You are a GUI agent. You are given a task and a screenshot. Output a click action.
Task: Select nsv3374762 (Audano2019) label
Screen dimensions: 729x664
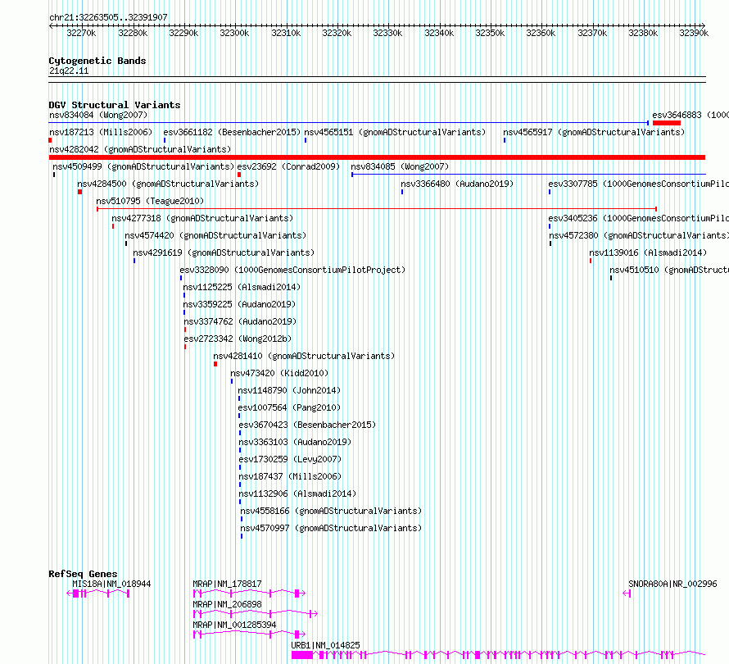click(240, 321)
